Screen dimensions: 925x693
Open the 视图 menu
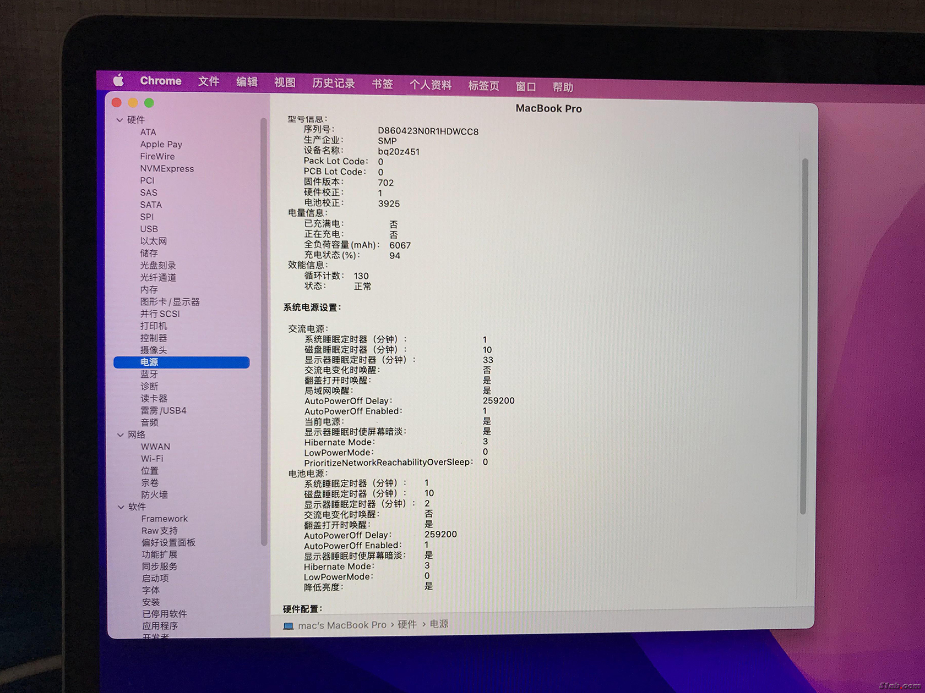(x=285, y=82)
